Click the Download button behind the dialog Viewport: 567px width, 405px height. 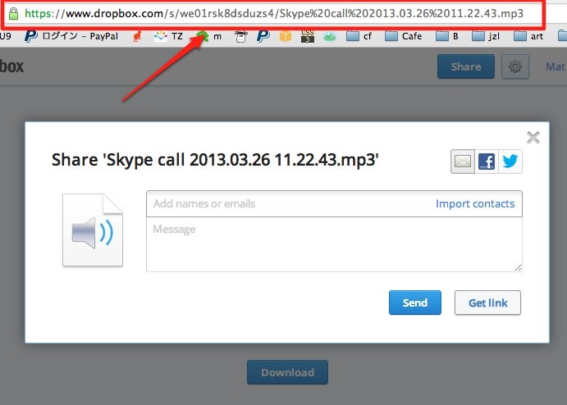click(x=287, y=372)
